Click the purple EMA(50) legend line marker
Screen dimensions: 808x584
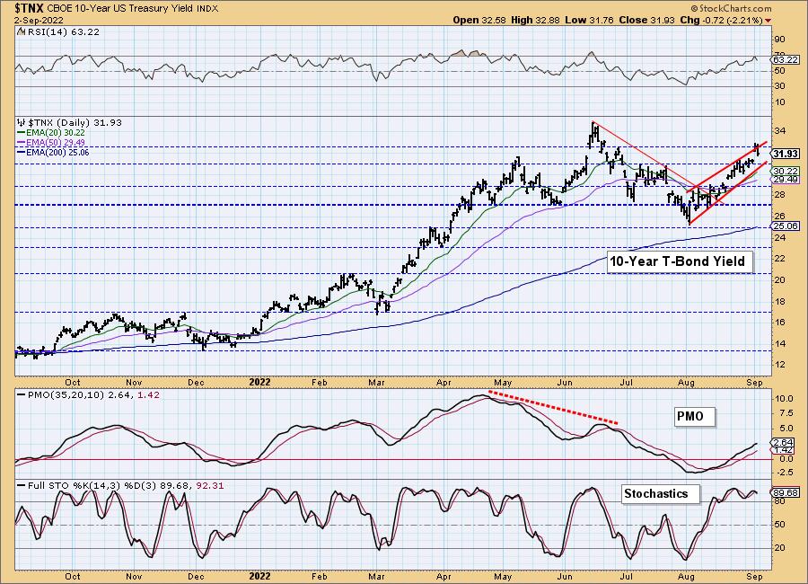tap(22, 142)
